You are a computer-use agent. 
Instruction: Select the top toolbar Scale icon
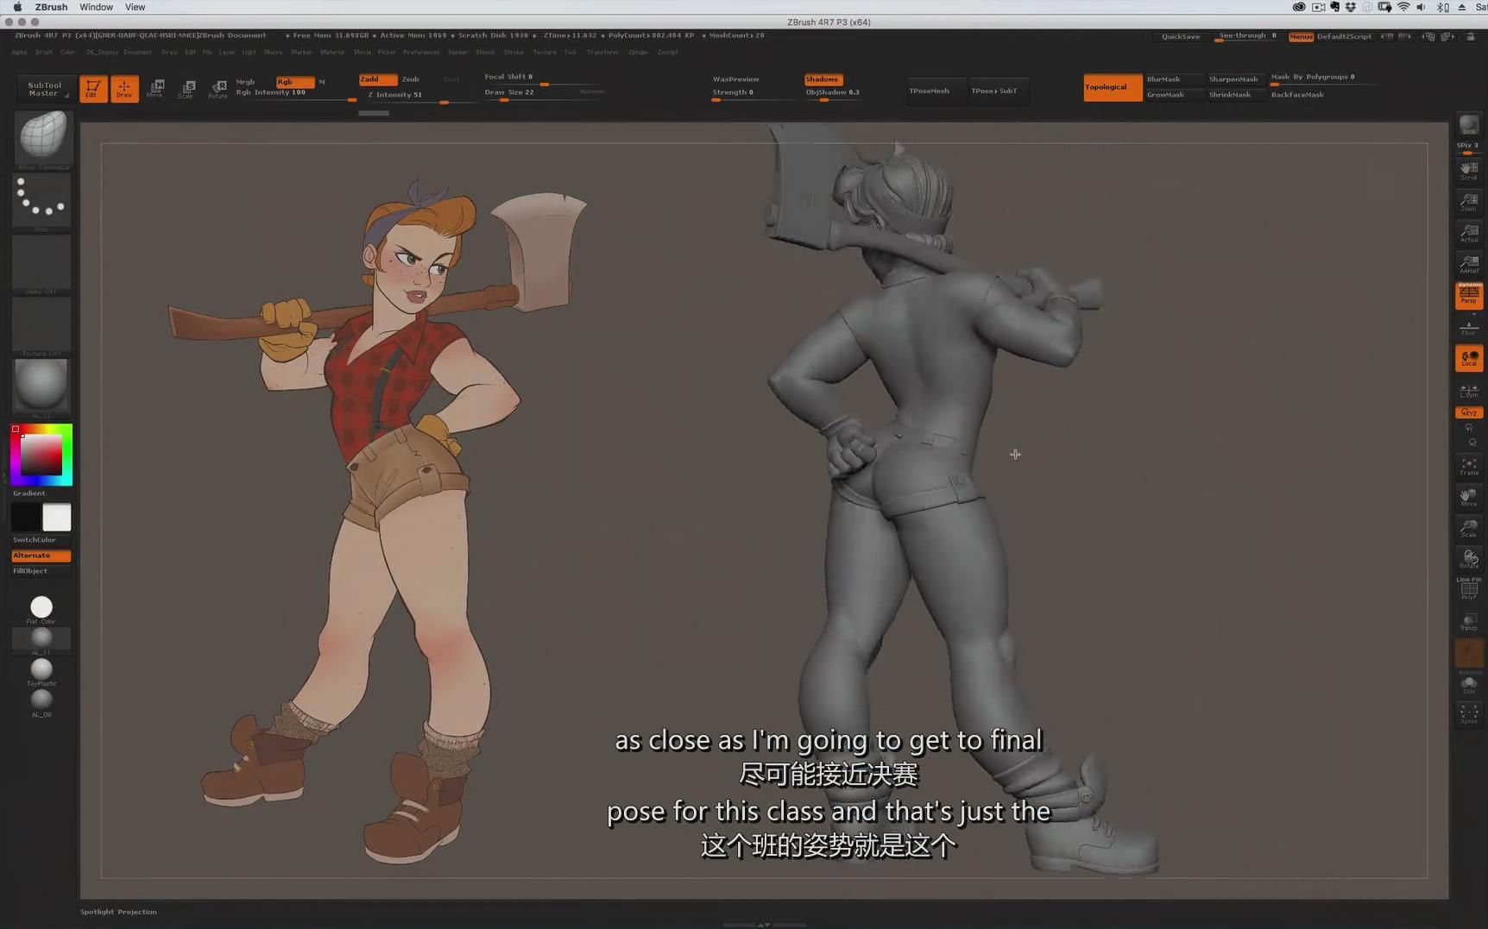click(186, 89)
